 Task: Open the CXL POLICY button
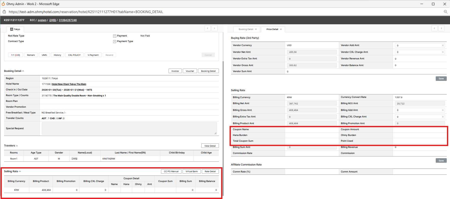[x=74, y=55]
